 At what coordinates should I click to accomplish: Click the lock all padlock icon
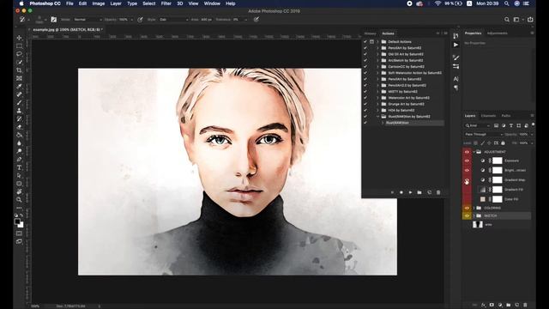[x=504, y=143]
